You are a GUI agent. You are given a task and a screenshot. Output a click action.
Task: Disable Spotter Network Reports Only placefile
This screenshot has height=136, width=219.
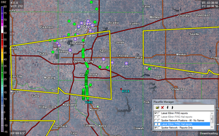pos(156,128)
